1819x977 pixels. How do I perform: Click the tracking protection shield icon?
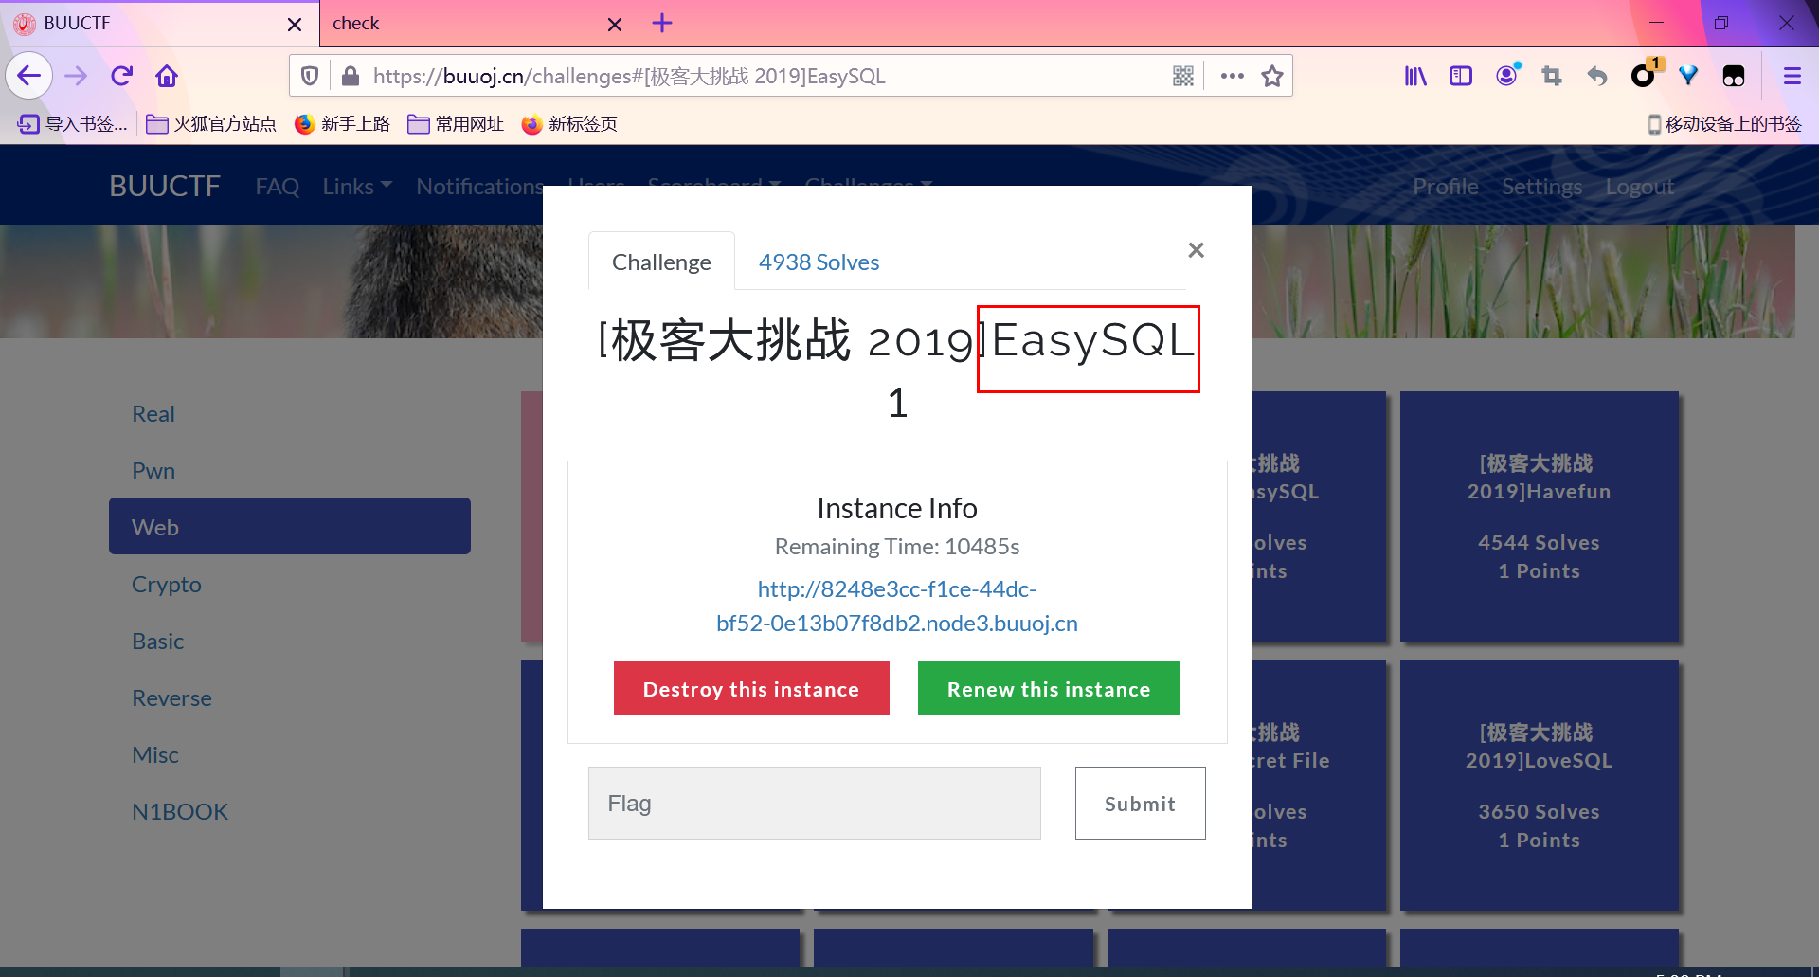point(310,76)
